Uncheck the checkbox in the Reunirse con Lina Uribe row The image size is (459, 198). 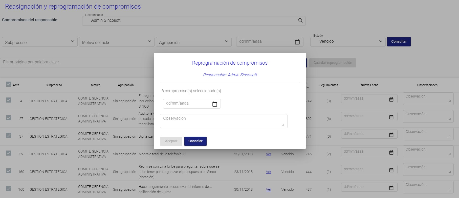point(9,171)
